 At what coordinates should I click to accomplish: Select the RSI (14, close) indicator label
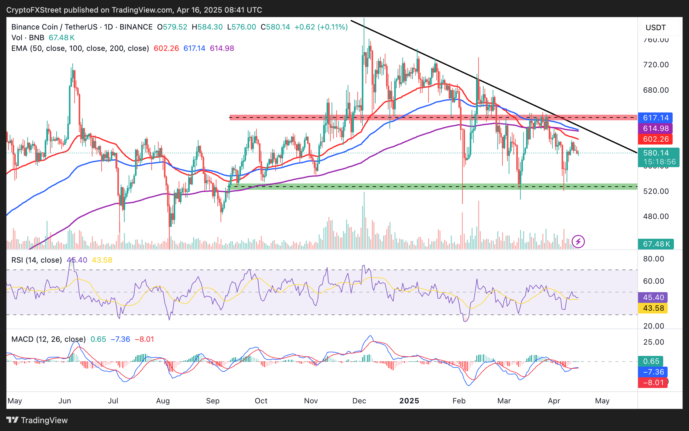pyautogui.click(x=36, y=260)
